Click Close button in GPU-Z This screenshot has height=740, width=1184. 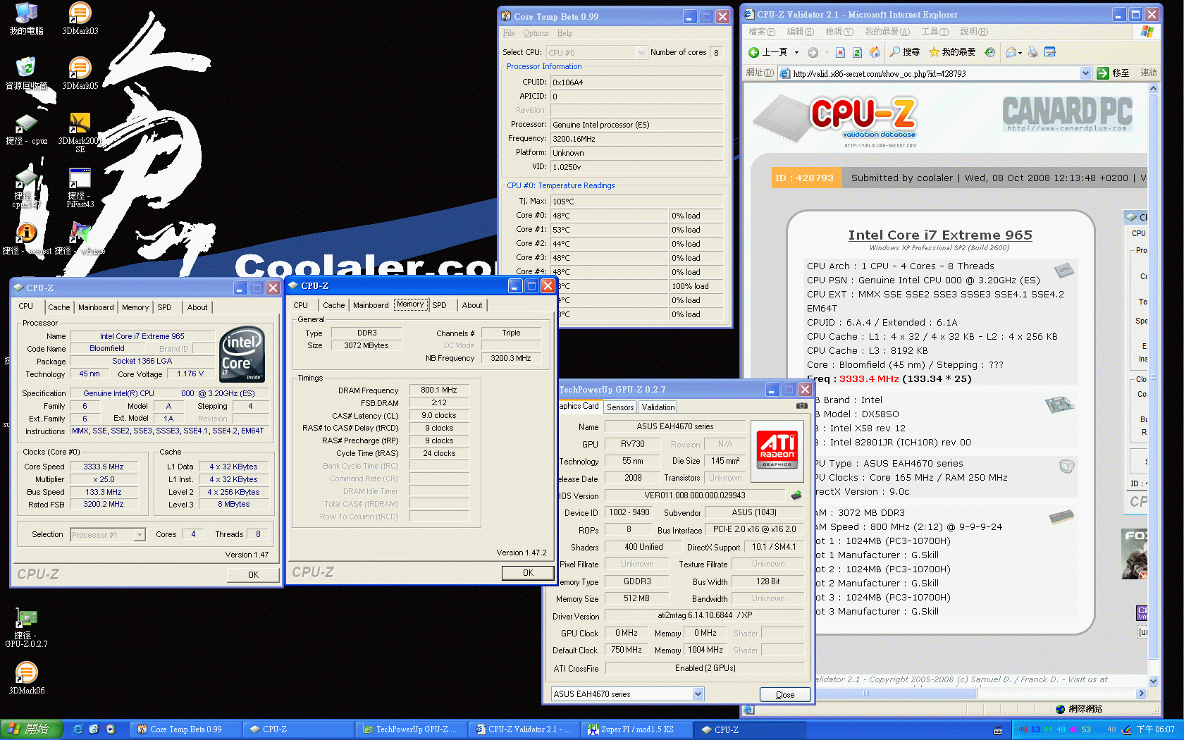coord(785,695)
